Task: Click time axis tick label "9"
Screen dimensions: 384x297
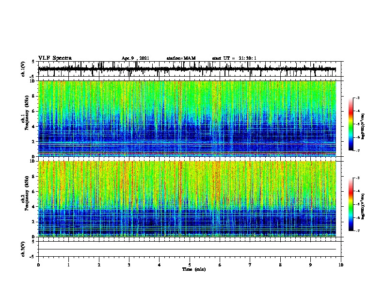Action: click(310, 265)
